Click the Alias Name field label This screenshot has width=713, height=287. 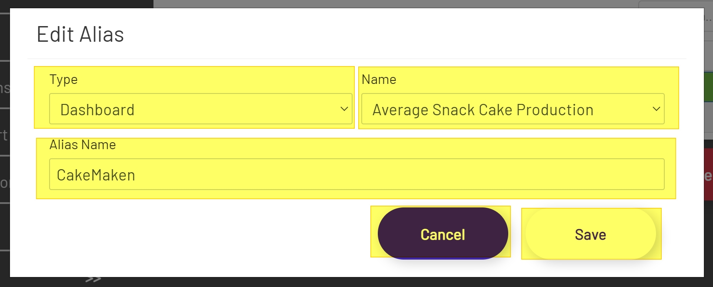point(83,145)
